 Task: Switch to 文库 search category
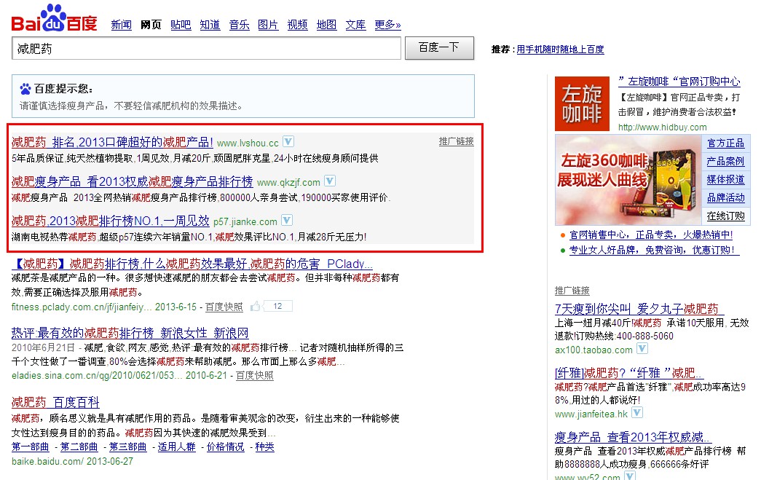click(x=356, y=25)
